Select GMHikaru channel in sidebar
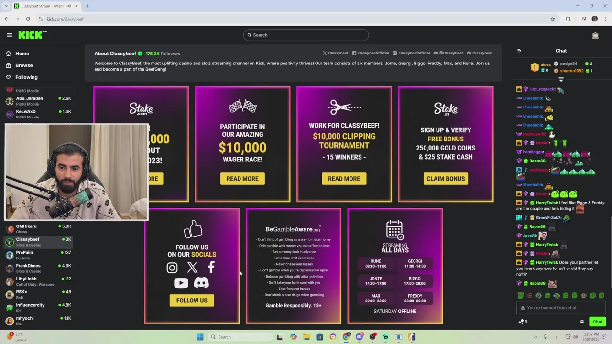 (38, 229)
